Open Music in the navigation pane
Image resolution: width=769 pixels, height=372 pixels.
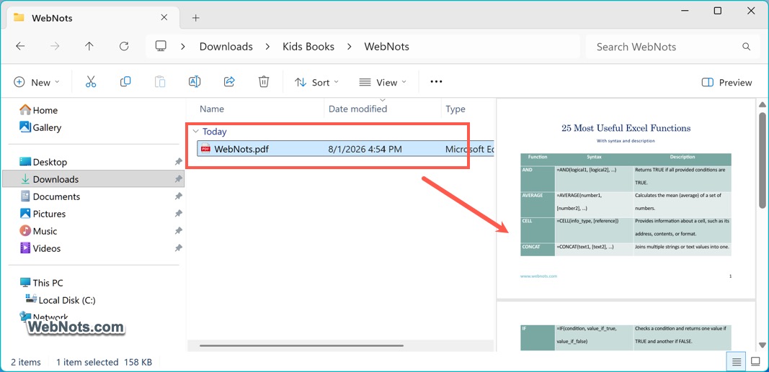pos(38,231)
